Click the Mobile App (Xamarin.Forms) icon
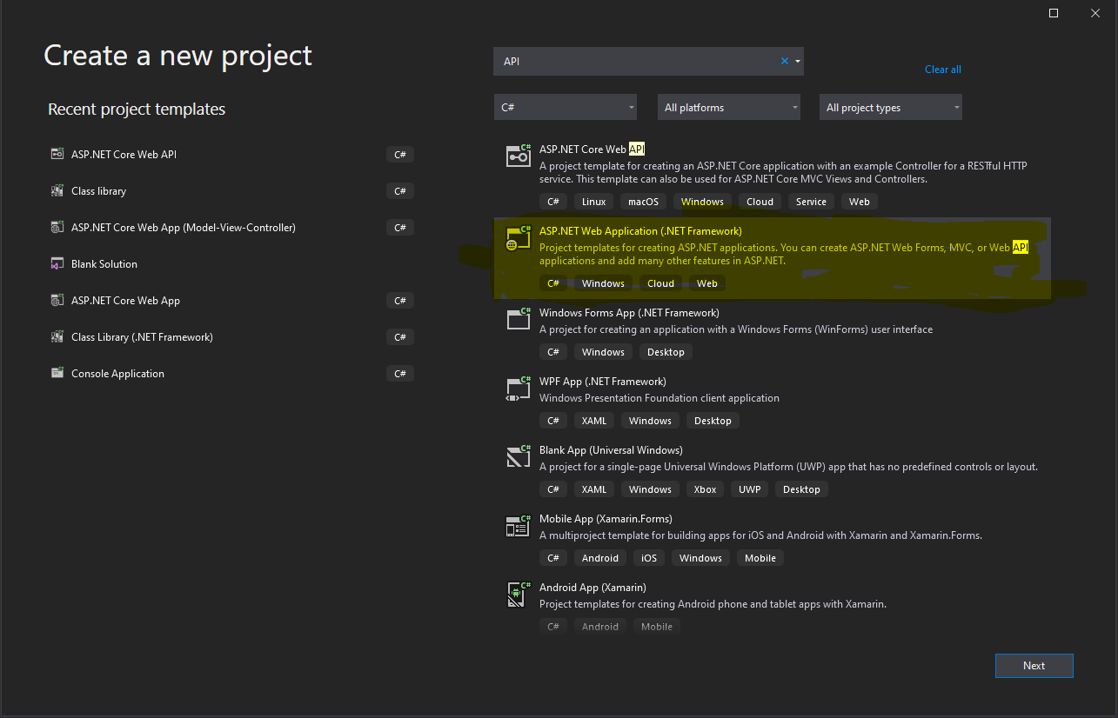The image size is (1118, 718). click(x=519, y=525)
